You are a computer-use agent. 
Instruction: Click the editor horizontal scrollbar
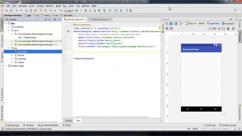(110, 117)
